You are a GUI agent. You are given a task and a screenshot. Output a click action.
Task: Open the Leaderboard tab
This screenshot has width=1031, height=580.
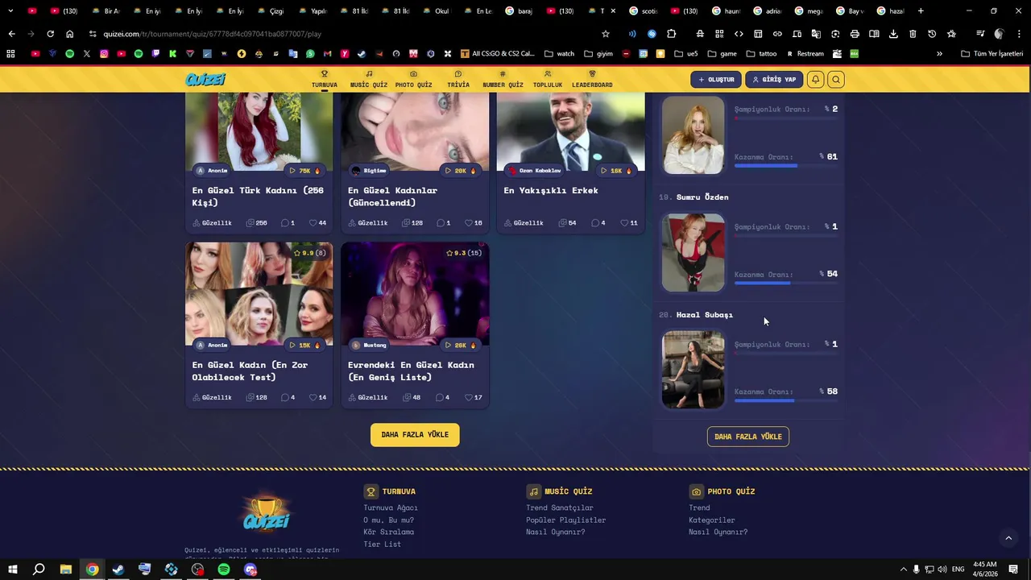(x=592, y=79)
